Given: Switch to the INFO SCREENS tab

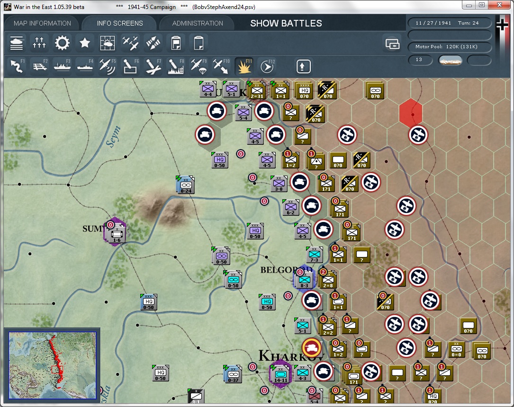Looking at the screenshot, I should coord(120,23).
